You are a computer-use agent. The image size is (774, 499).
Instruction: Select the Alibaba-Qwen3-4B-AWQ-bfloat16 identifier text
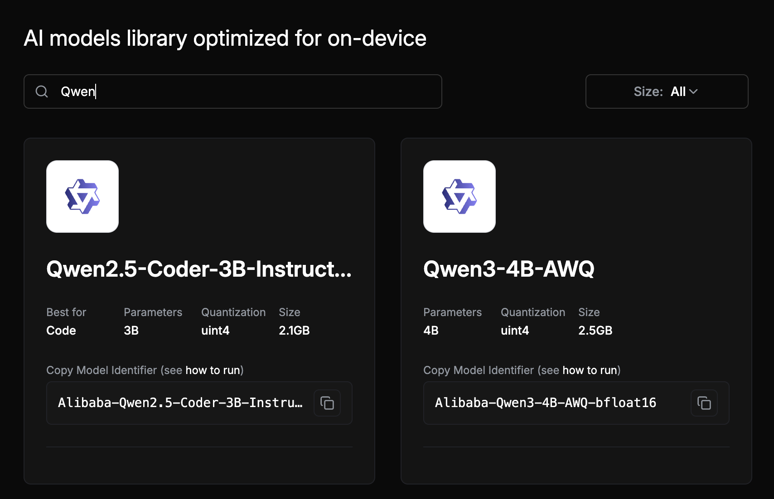546,403
